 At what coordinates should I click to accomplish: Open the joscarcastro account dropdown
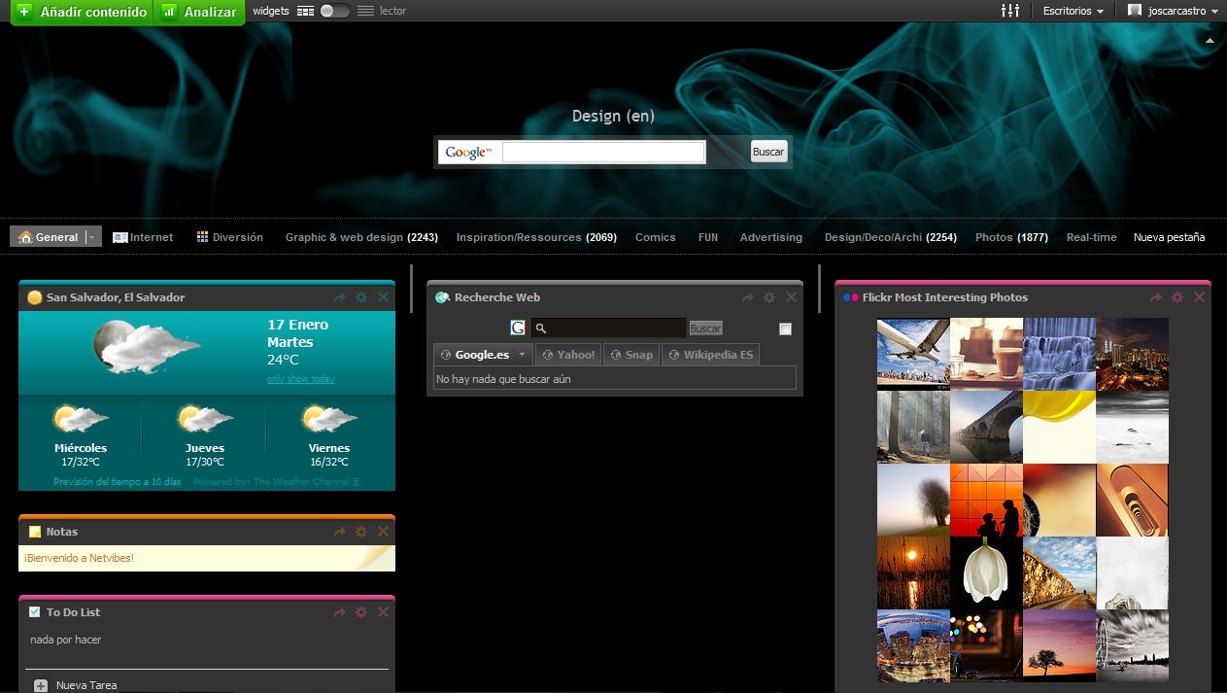(x=1174, y=11)
